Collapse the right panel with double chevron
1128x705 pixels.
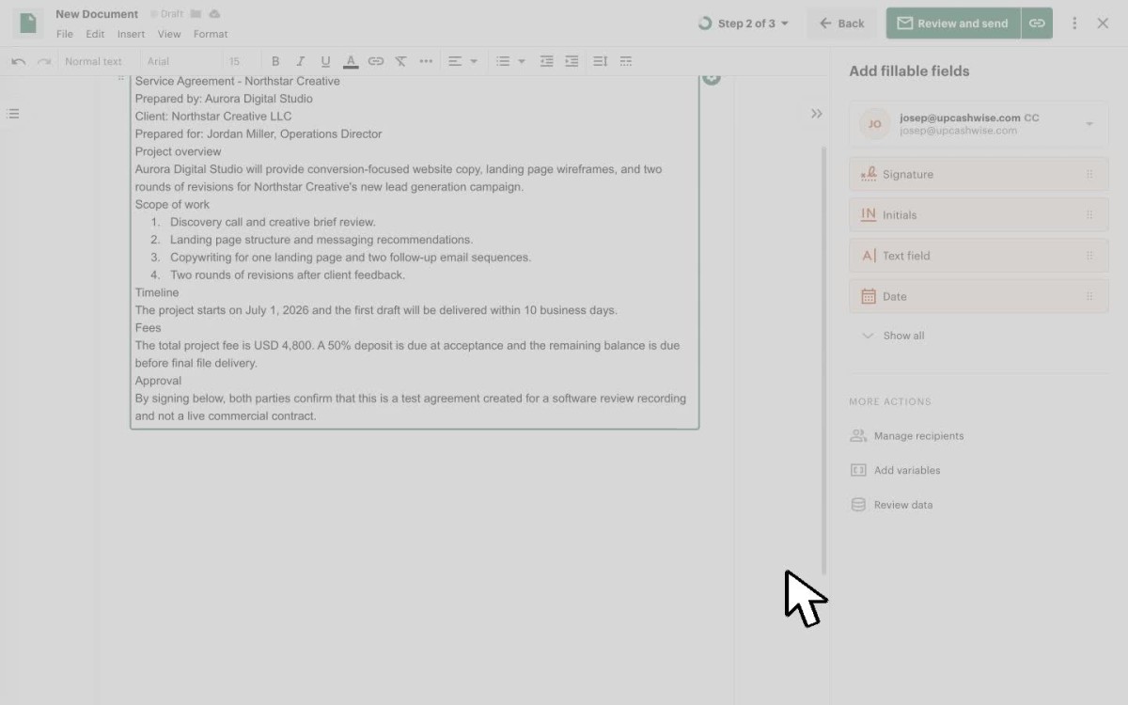tap(817, 114)
